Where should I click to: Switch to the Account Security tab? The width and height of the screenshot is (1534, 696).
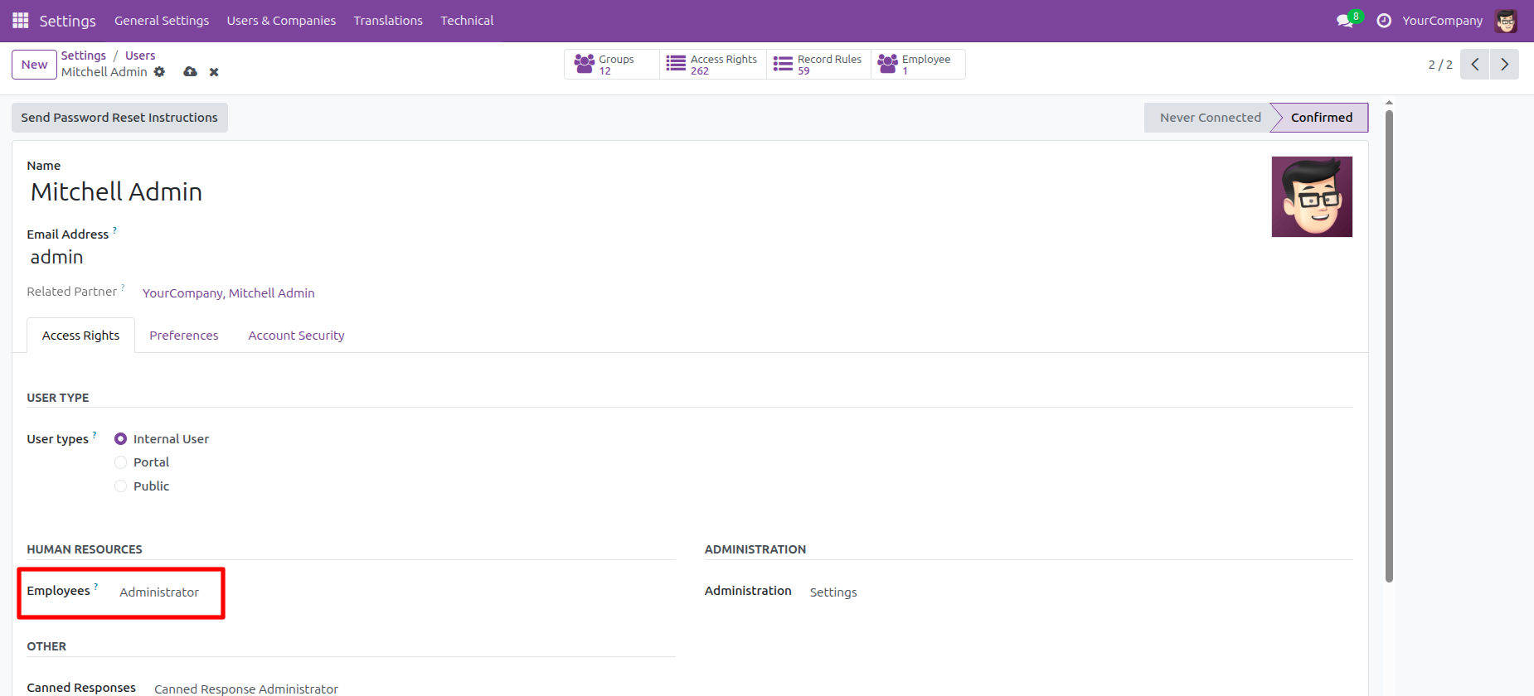(x=296, y=336)
